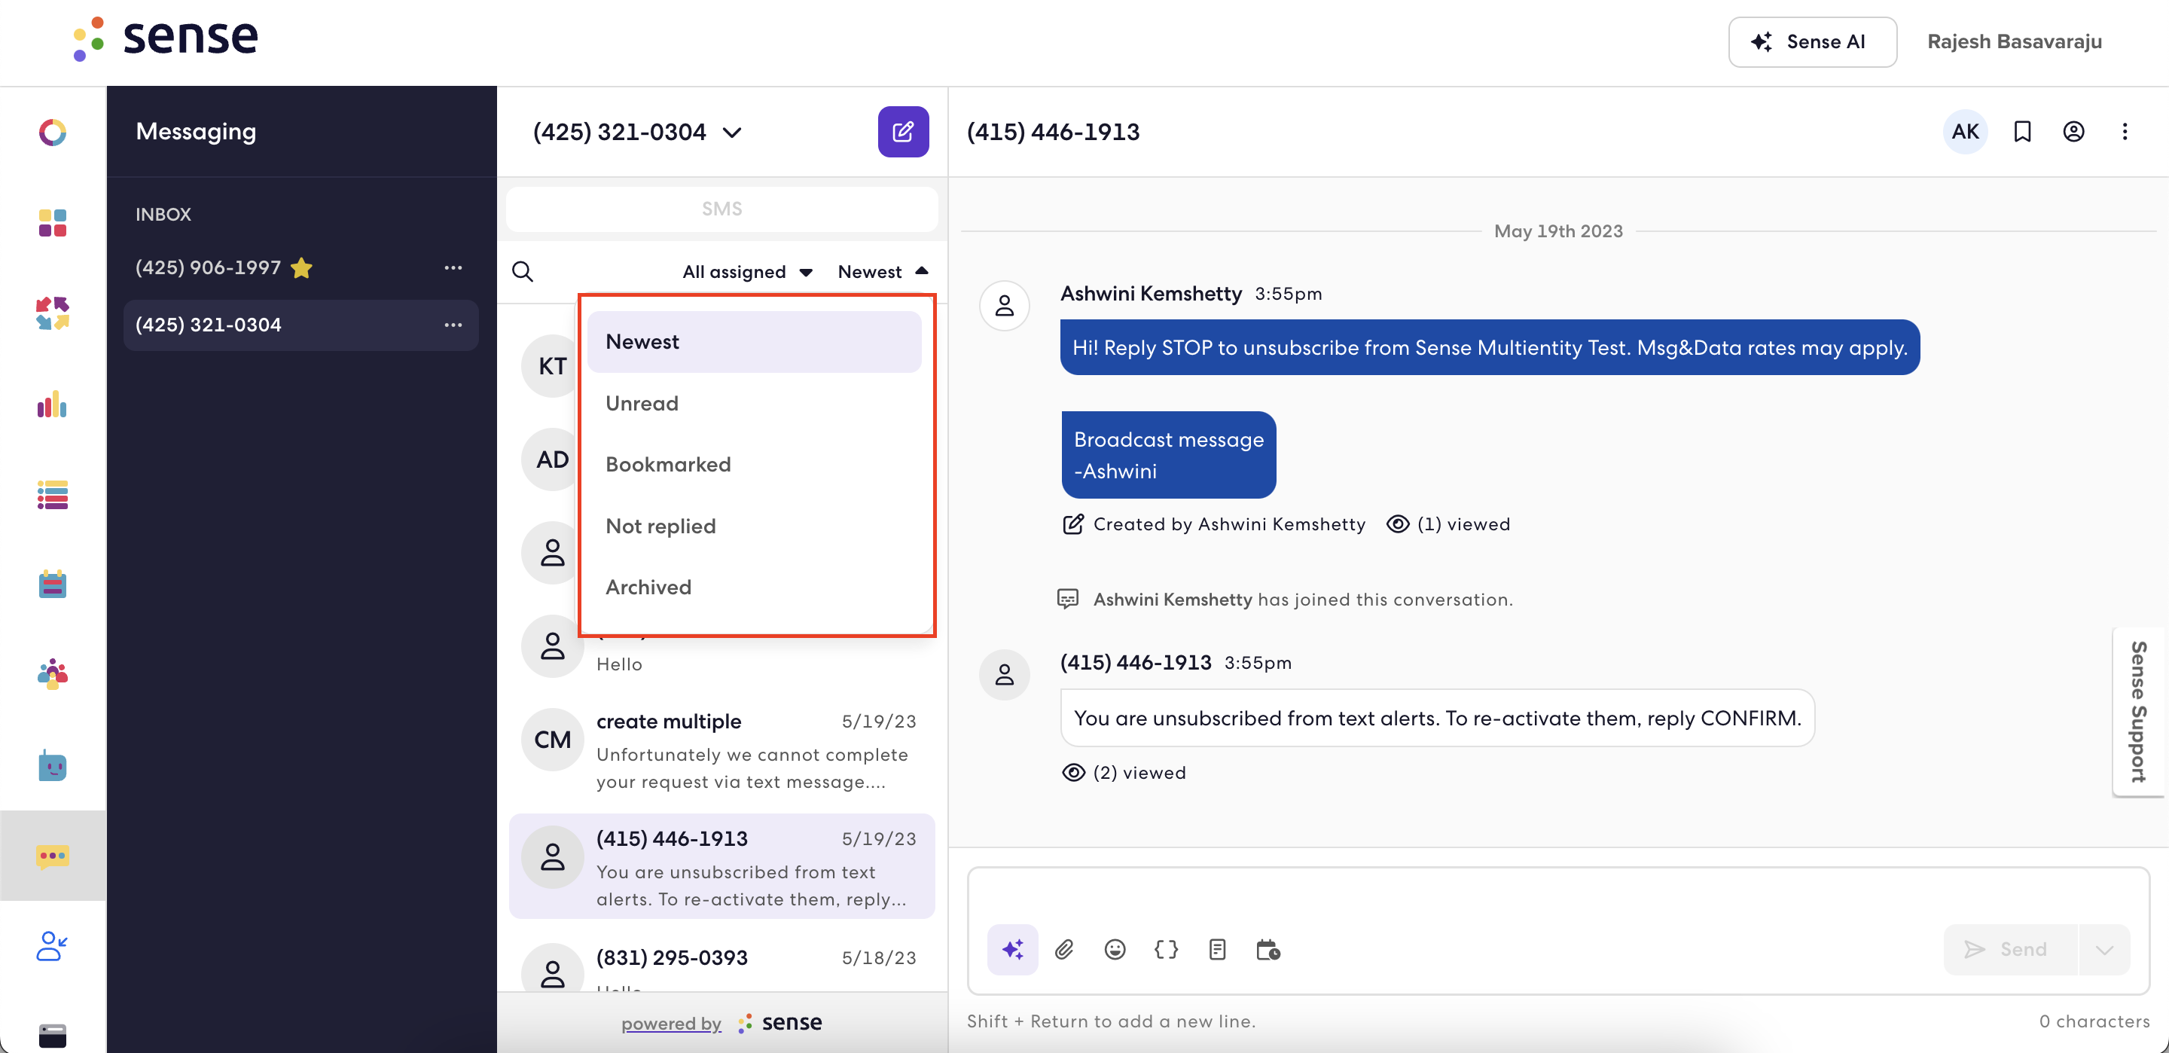
Task: Click the search magnifier in conversation list
Action: [x=522, y=271]
